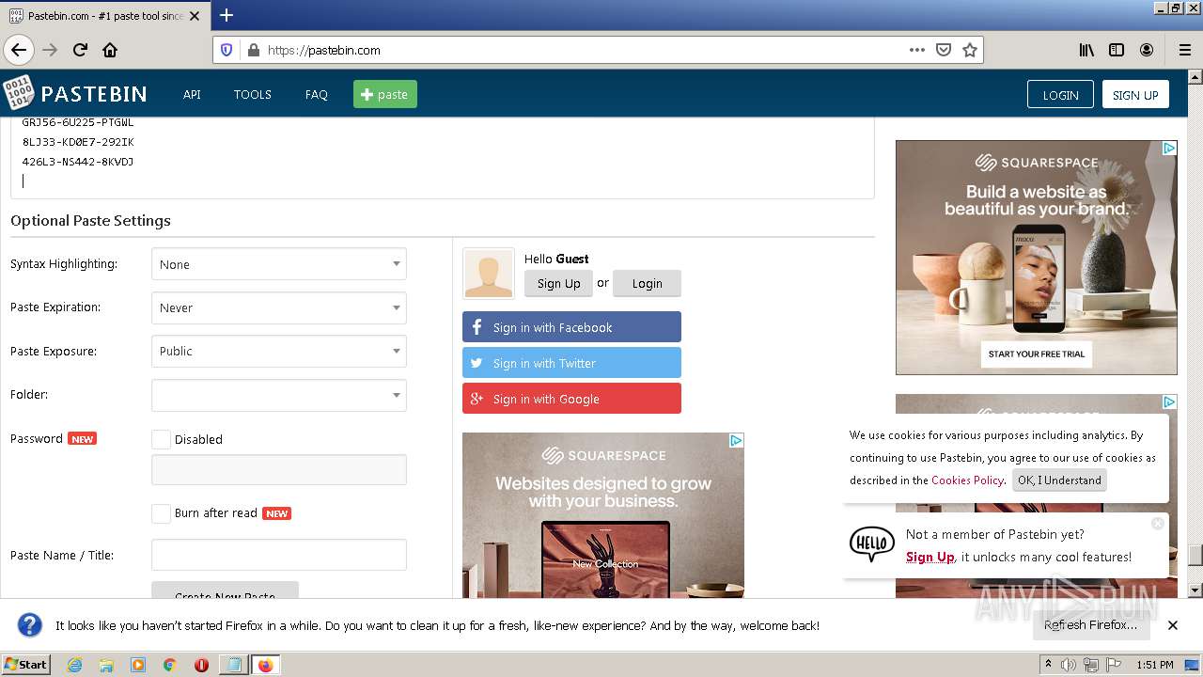Close the Refresh Firefox notification bar
The height and width of the screenshot is (677, 1203).
1173,625
